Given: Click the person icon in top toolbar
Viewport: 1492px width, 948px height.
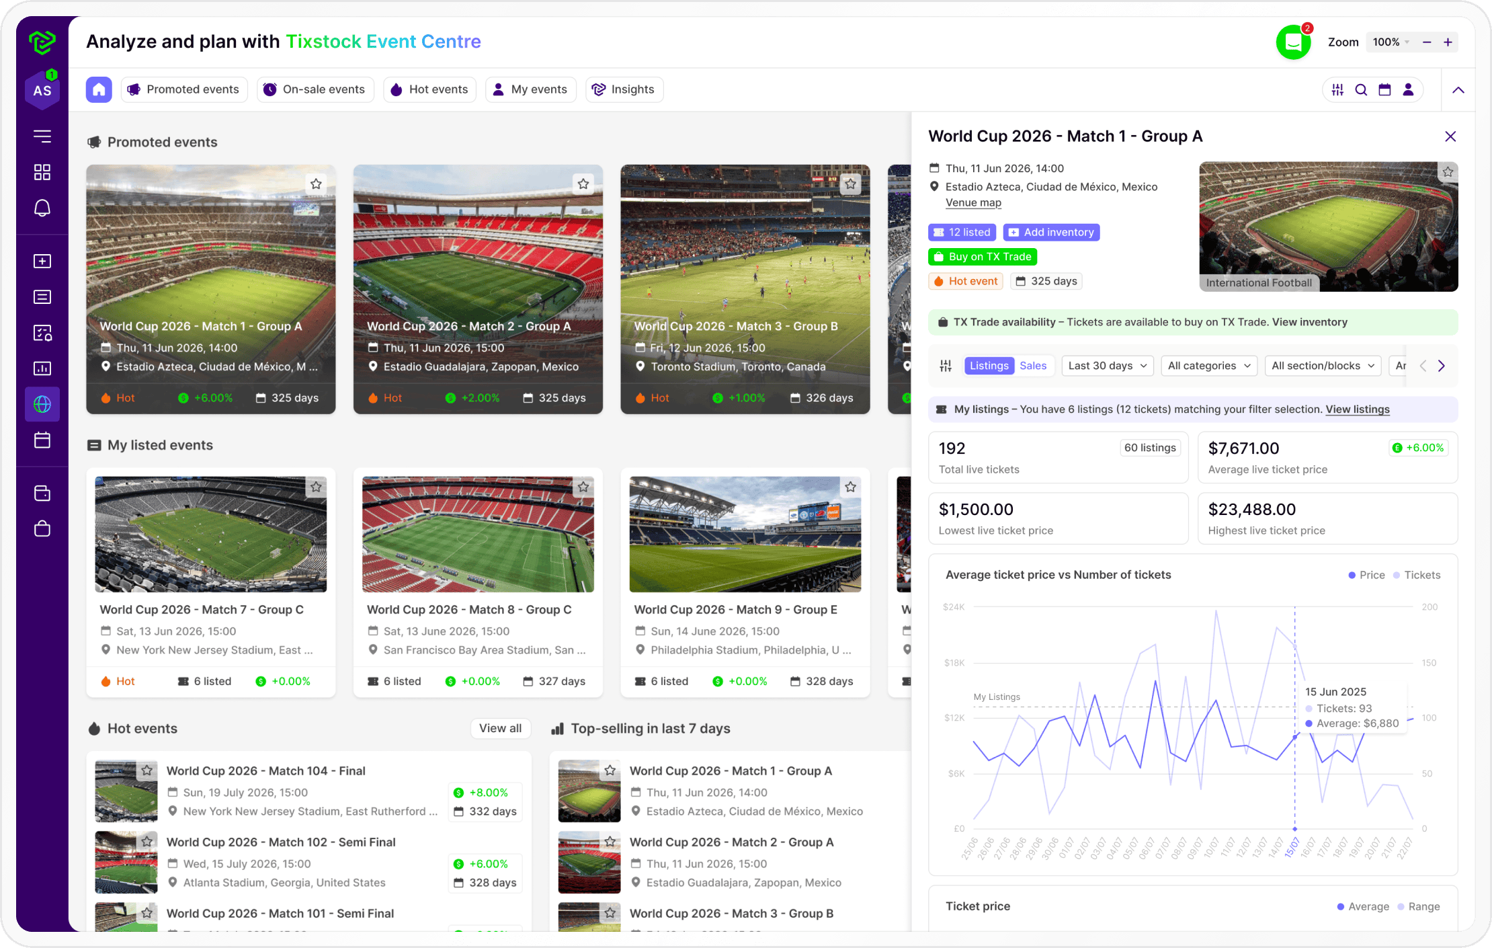Looking at the screenshot, I should click(1408, 89).
